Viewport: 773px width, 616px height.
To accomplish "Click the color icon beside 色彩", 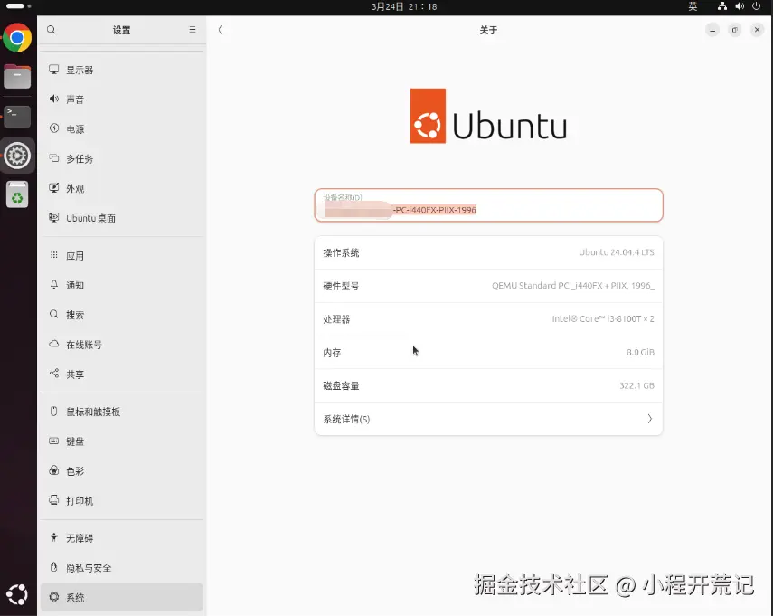I will [x=53, y=470].
